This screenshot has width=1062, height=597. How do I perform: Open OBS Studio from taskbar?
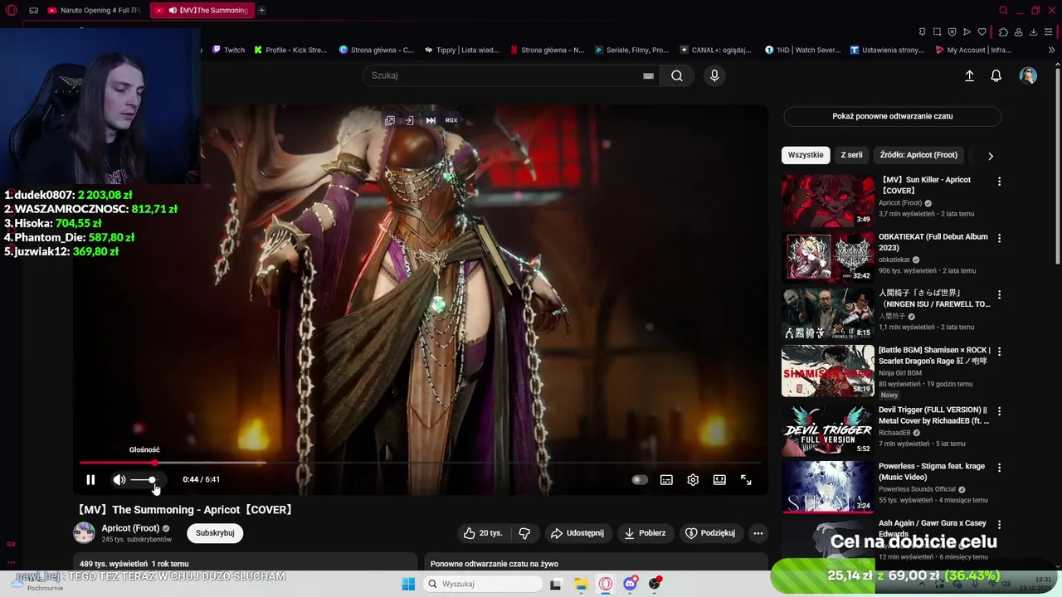(655, 584)
